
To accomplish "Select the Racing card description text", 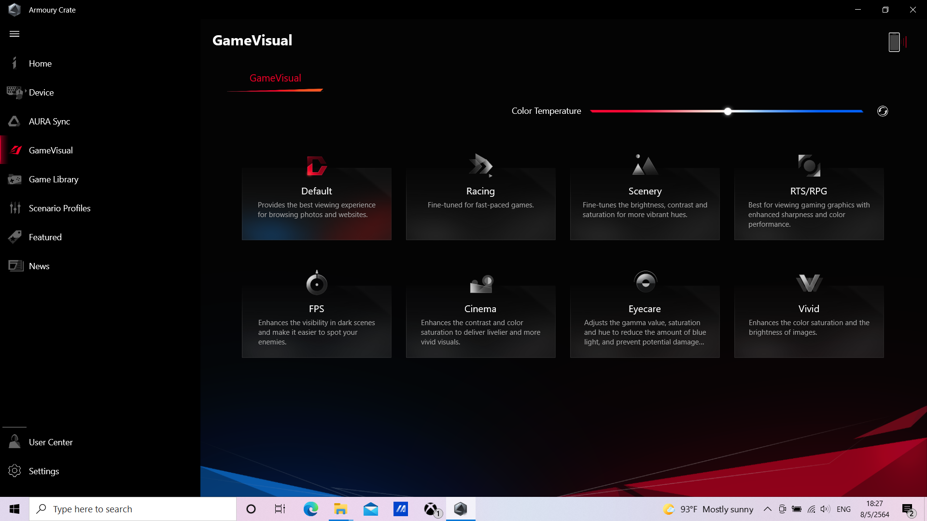I will point(481,205).
